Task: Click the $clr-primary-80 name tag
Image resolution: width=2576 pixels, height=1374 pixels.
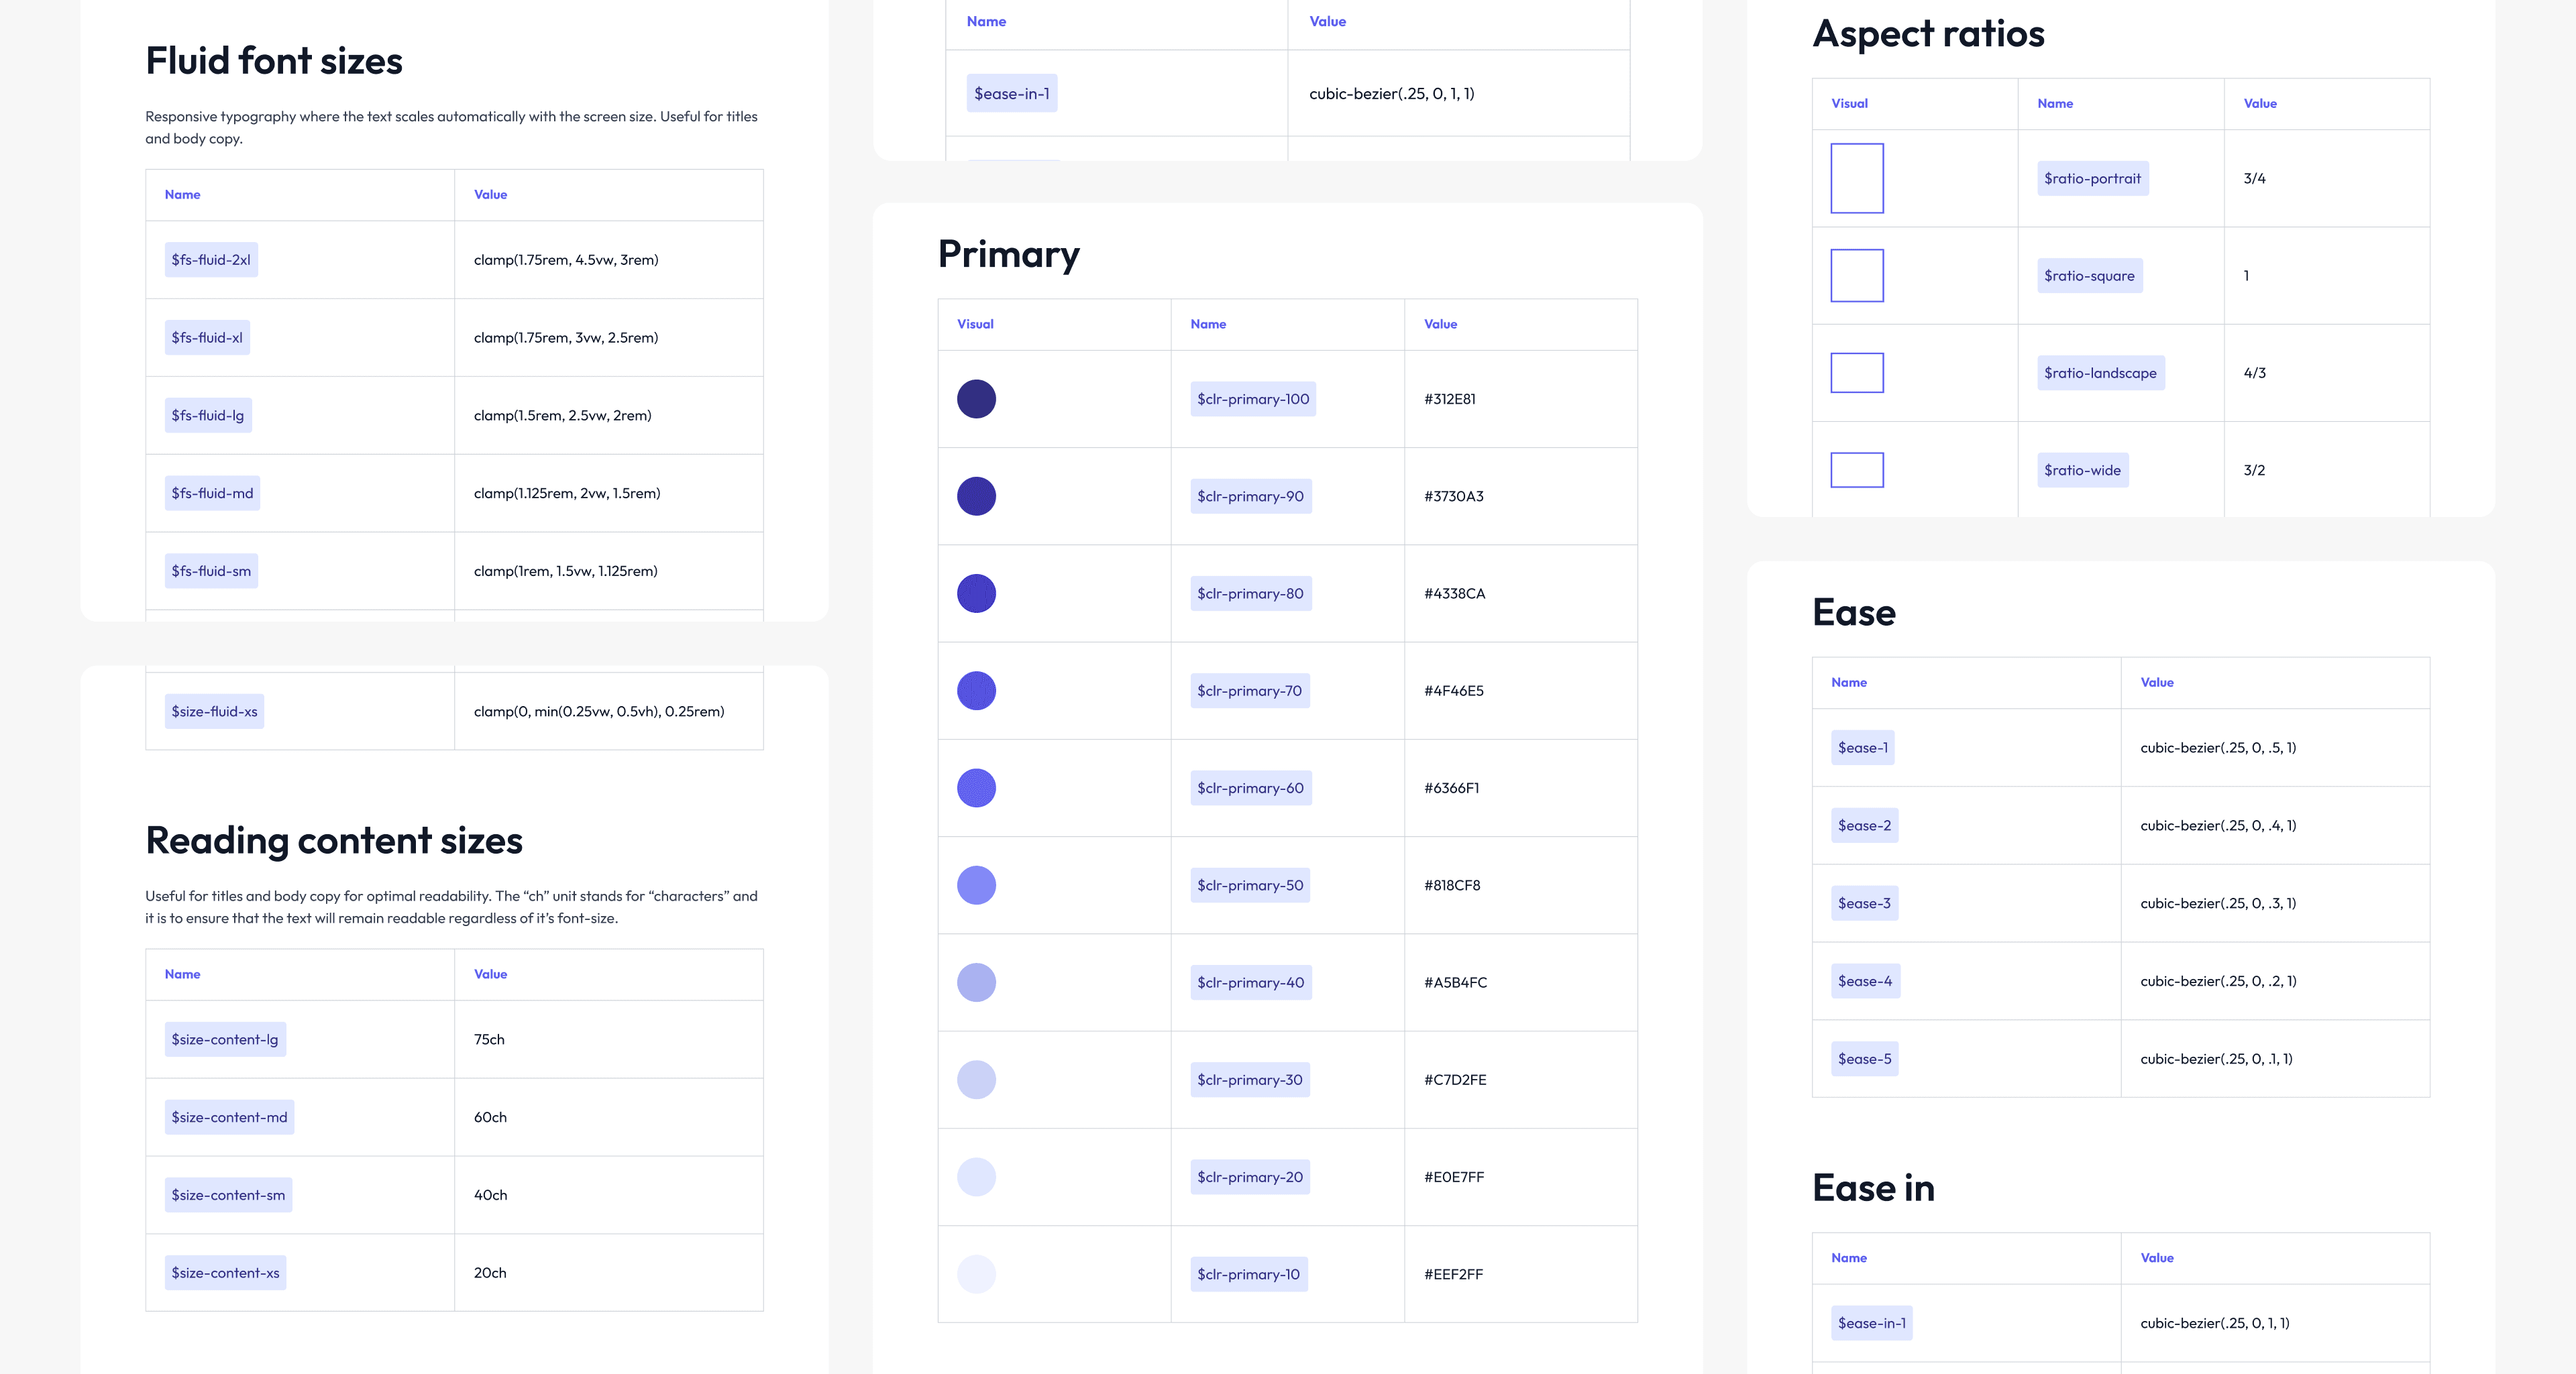Action: [1250, 593]
